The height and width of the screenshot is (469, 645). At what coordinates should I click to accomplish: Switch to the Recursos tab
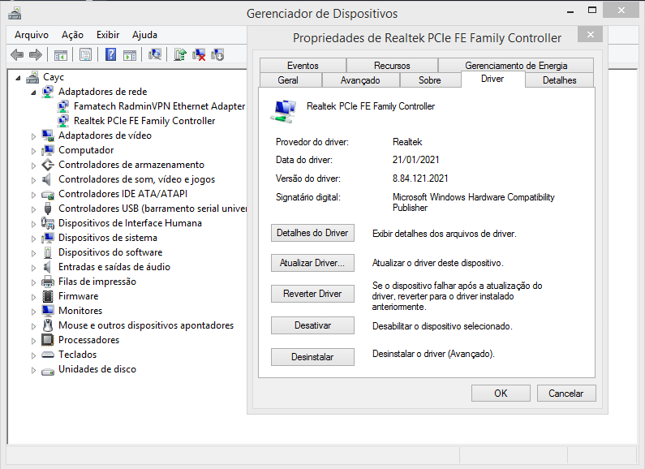tap(392, 66)
